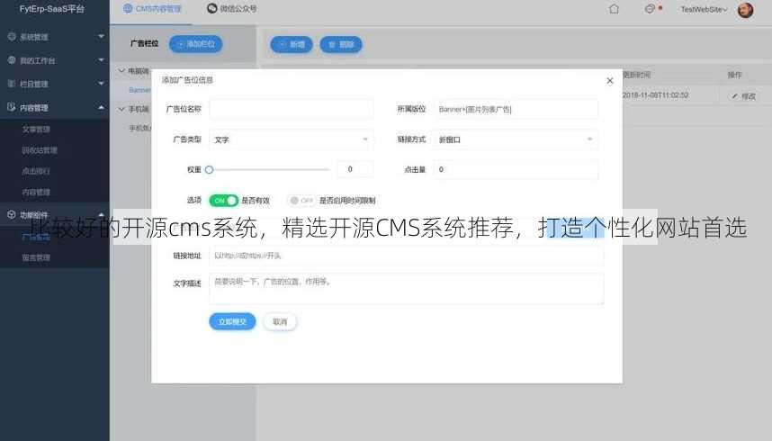Image resolution: width=772 pixels, height=441 pixels.
Task: Click the 修改 pencil edit button
Action: [x=743, y=96]
